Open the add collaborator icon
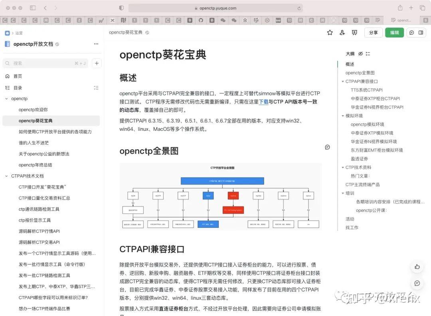The height and width of the screenshot is (316, 431). pos(342,33)
